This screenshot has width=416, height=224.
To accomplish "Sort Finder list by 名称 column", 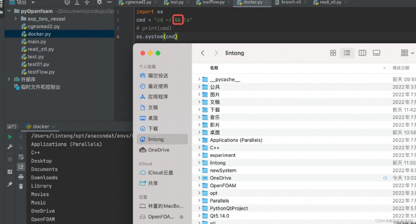I will (214, 68).
